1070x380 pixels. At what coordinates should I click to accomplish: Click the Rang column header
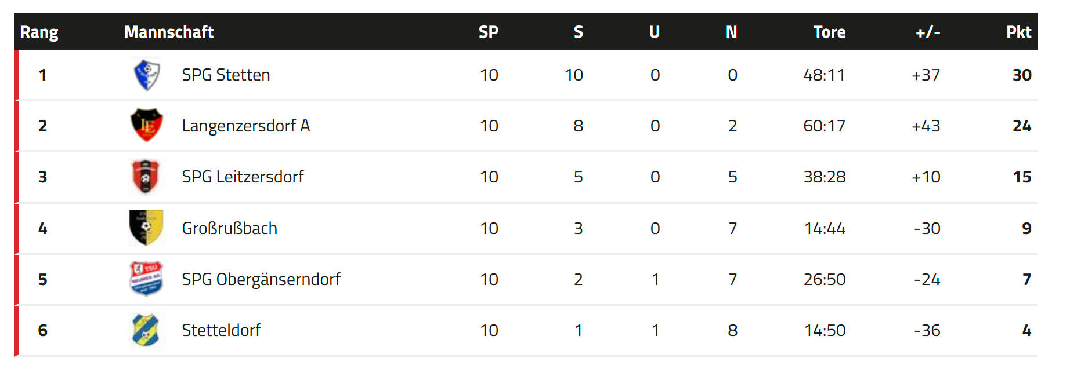pos(39,32)
